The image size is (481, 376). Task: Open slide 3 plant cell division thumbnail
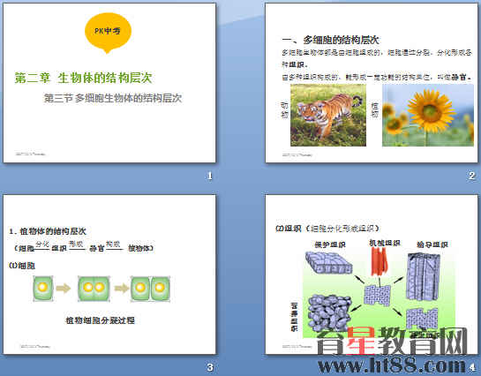click(109, 274)
